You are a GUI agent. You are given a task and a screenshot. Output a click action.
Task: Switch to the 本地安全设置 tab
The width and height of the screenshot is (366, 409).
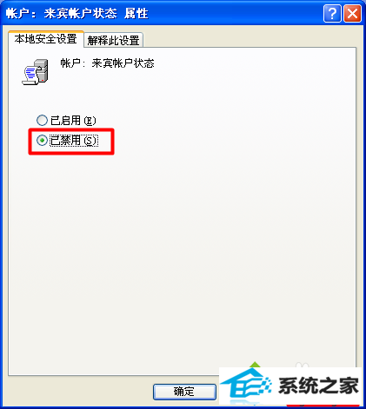pos(46,39)
